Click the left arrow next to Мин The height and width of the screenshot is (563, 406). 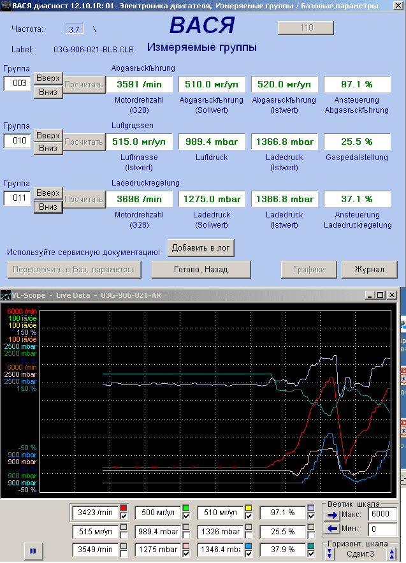(331, 529)
